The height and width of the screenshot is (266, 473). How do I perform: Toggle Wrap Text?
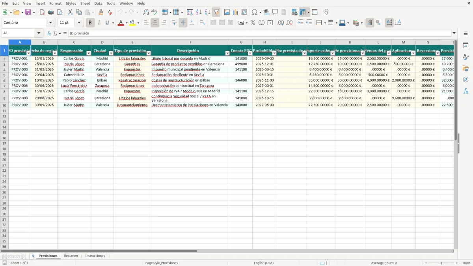coord(203,23)
